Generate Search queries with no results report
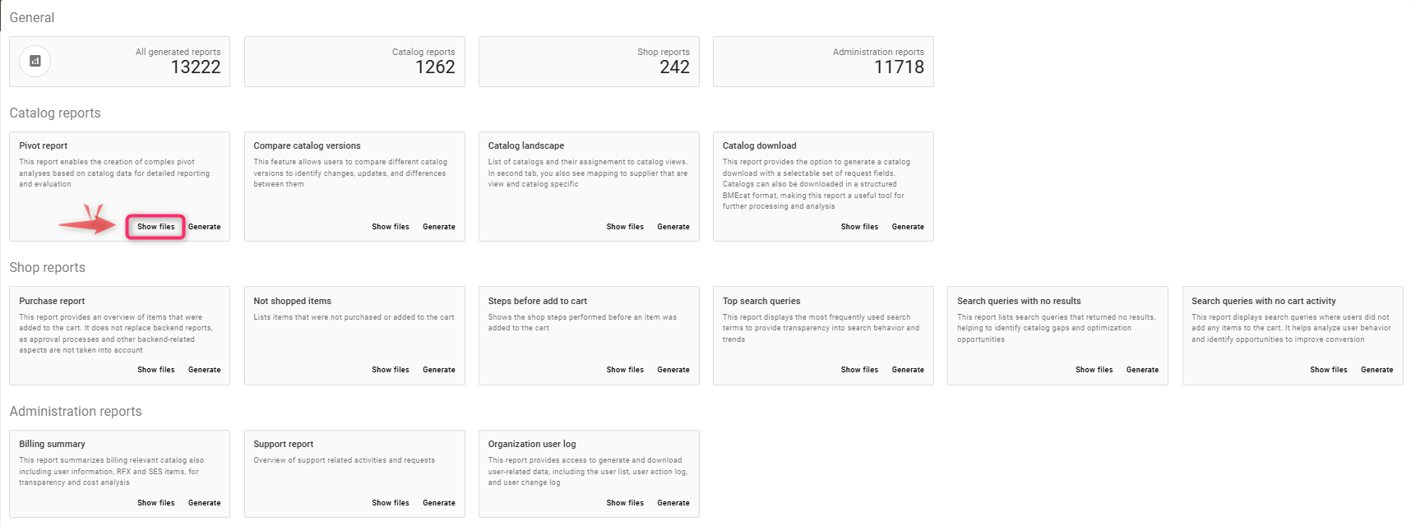 1142,370
